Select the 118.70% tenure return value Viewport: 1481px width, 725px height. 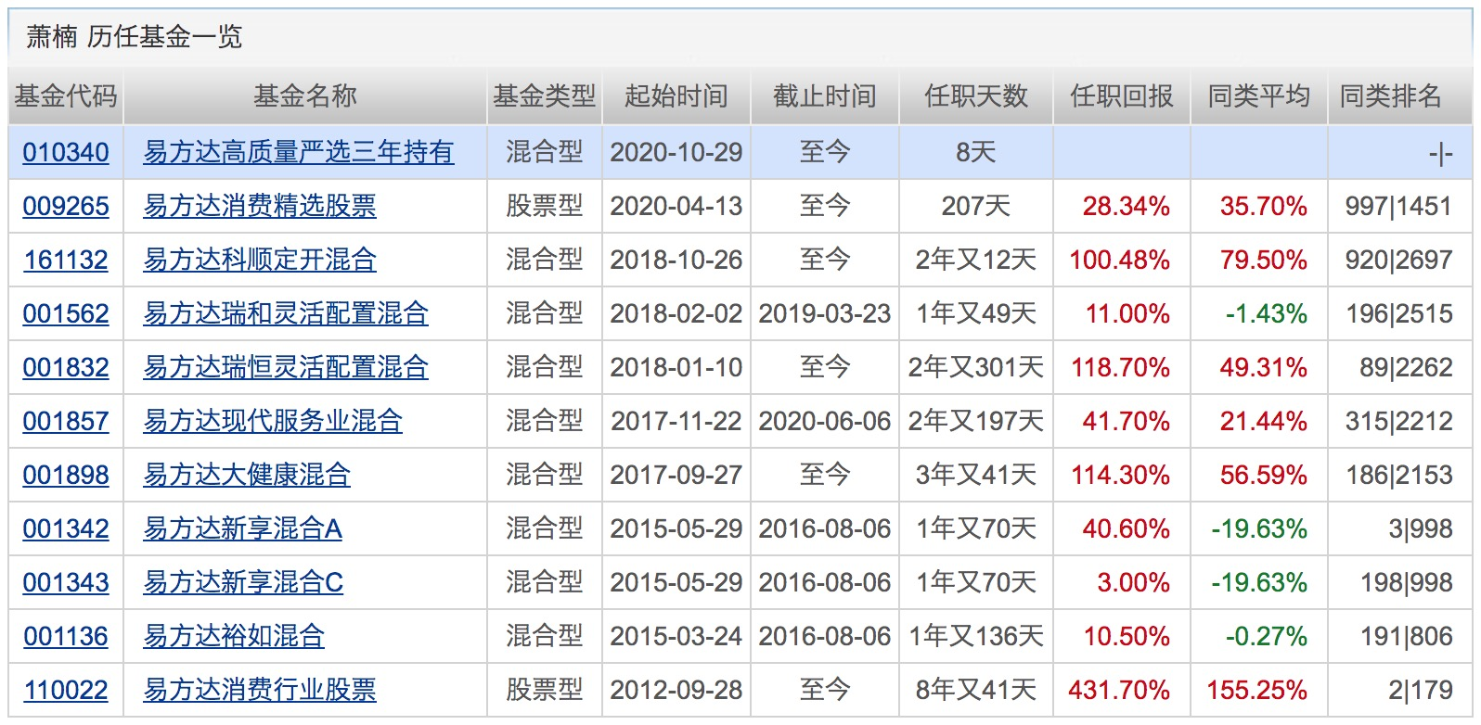click(x=1121, y=367)
